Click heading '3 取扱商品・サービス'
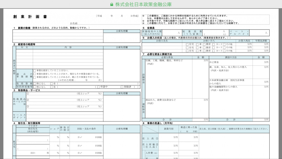Viewport: 282px width, 159px height. (27, 90)
